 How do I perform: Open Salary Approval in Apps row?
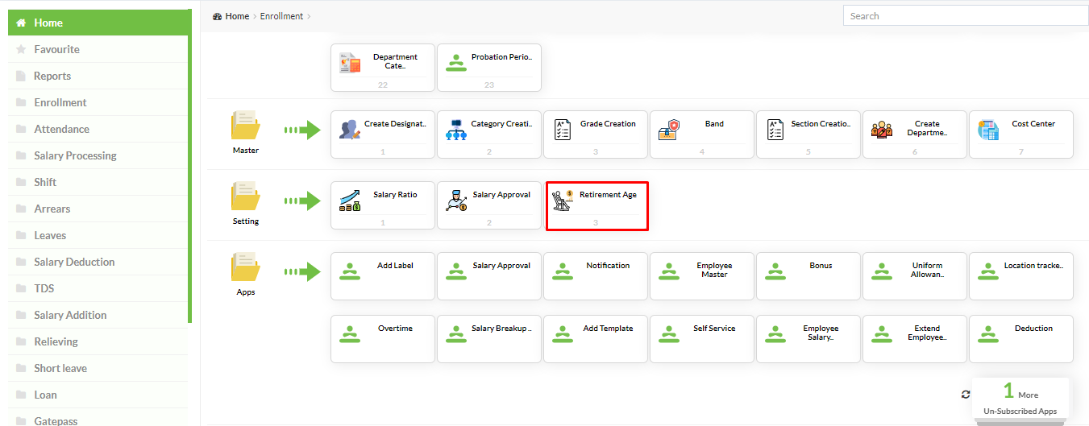click(x=489, y=276)
